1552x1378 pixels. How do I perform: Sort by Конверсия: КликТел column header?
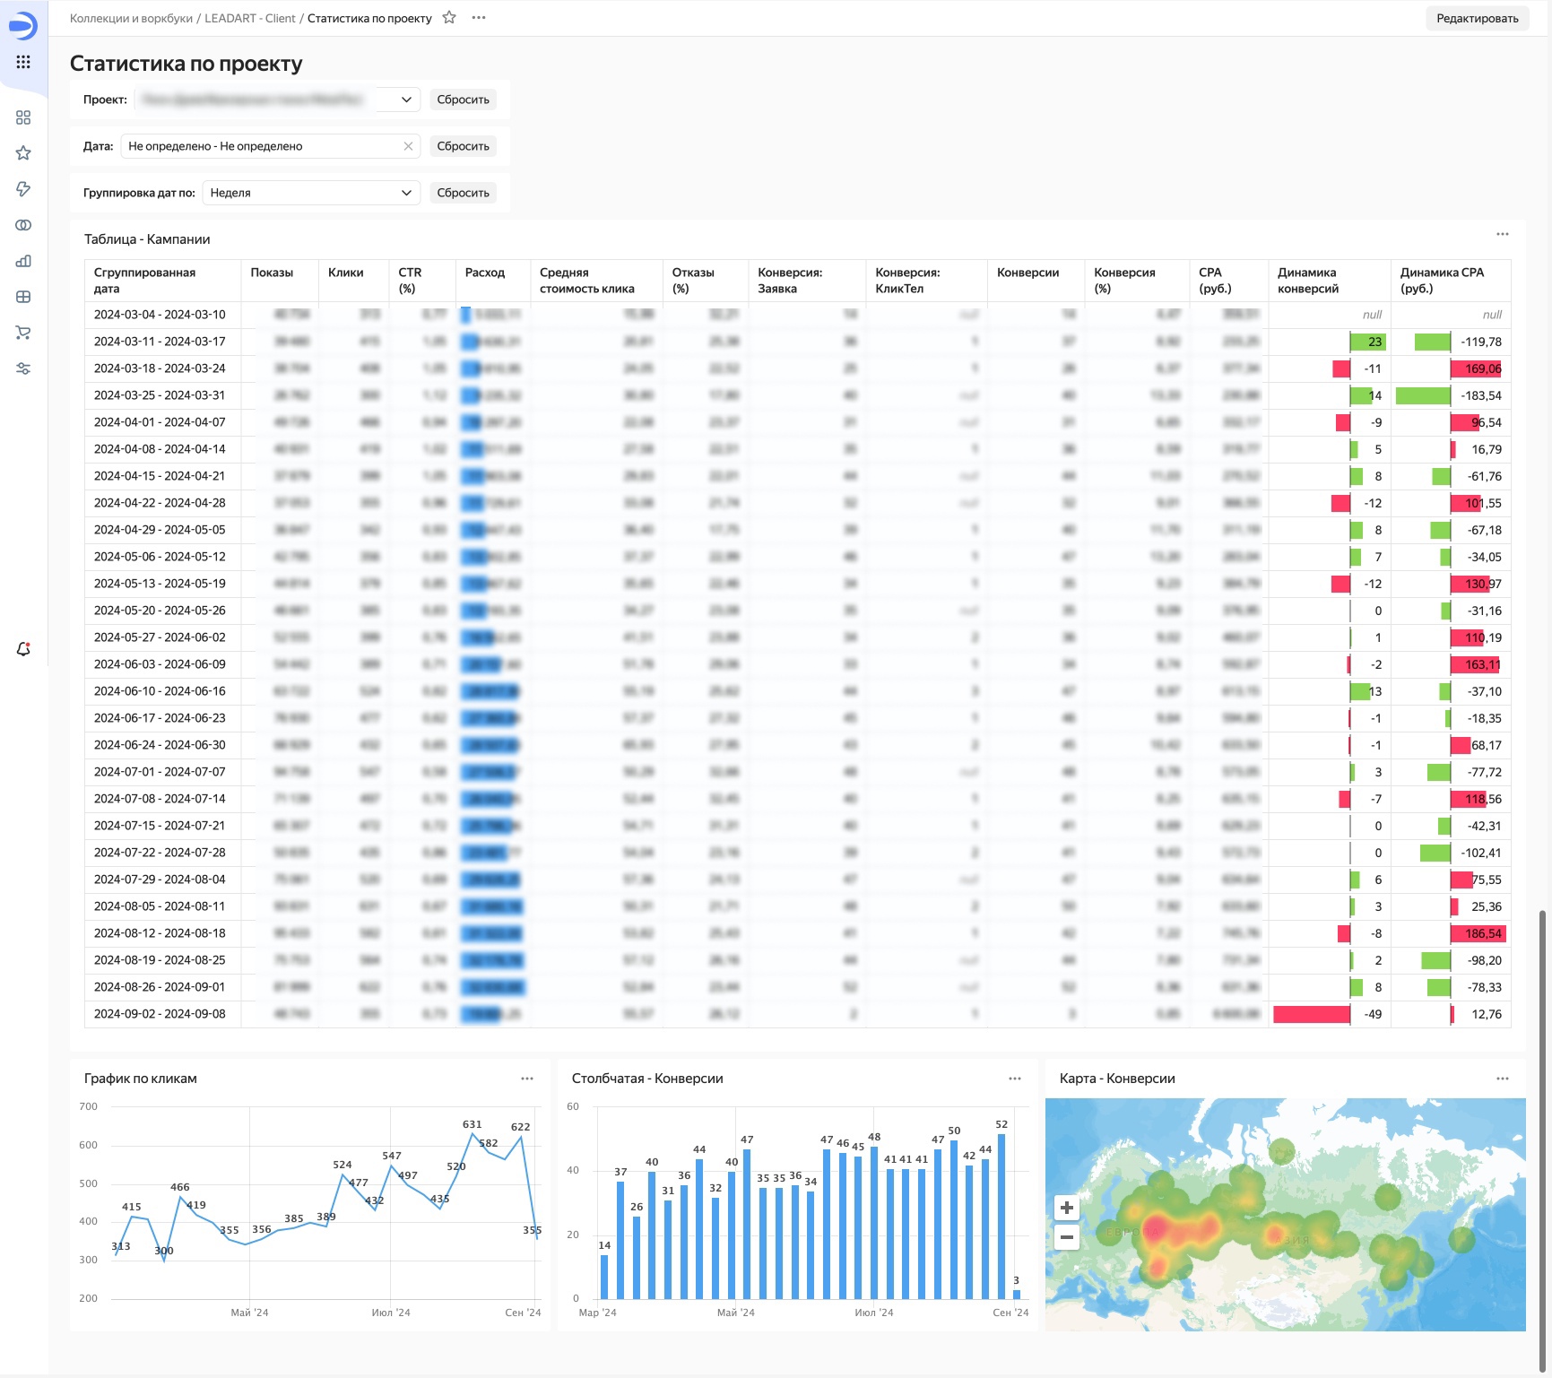pos(926,281)
